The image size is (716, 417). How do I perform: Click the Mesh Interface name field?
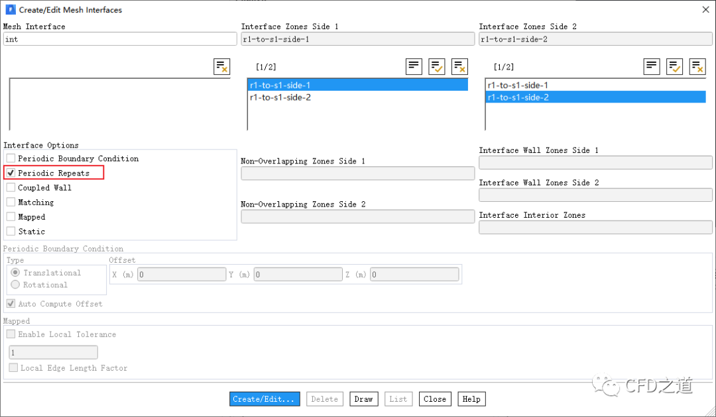click(120, 39)
